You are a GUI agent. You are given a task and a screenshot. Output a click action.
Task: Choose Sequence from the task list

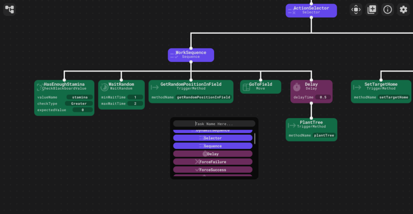point(213,146)
